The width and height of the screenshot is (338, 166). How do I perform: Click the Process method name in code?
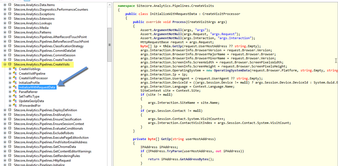pos(179,22)
